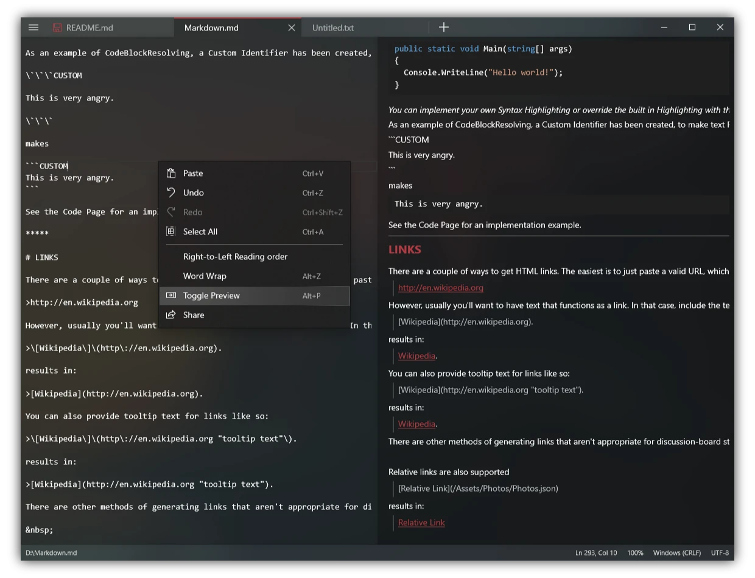
Task: Click the unsaved disk icon on README.md tab
Action: tap(57, 27)
